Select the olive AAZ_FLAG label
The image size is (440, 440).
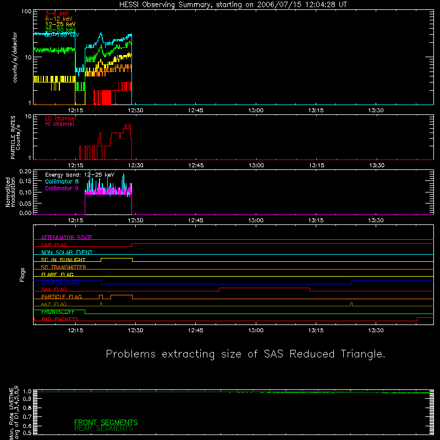[x=54, y=304]
